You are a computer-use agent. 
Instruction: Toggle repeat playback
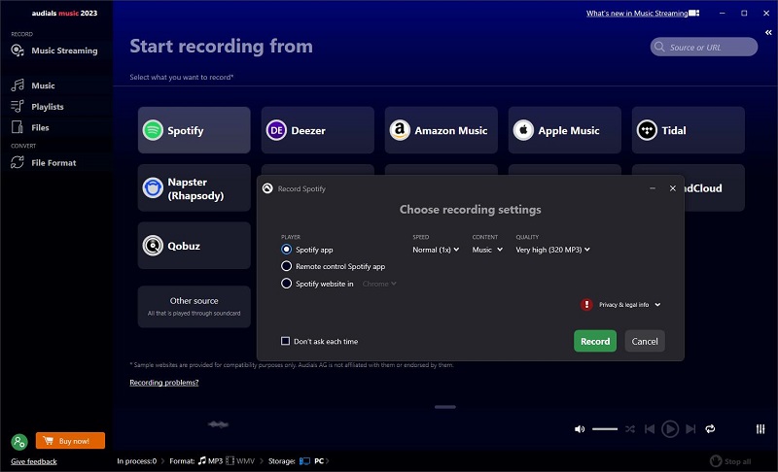click(x=710, y=429)
